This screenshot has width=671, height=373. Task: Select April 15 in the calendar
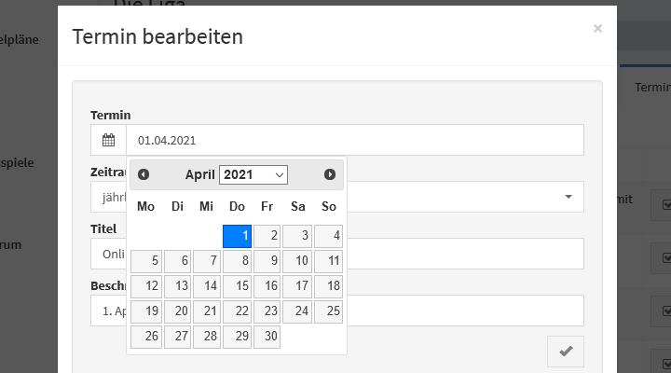pyautogui.click(x=237, y=286)
